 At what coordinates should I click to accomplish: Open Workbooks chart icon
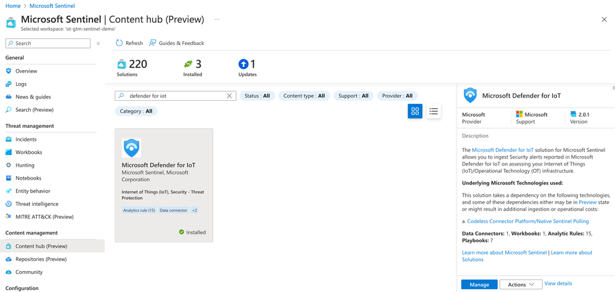click(9, 152)
